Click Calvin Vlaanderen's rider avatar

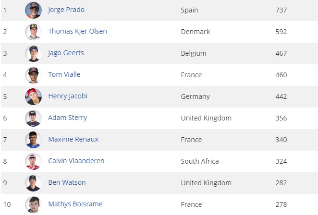point(33,161)
